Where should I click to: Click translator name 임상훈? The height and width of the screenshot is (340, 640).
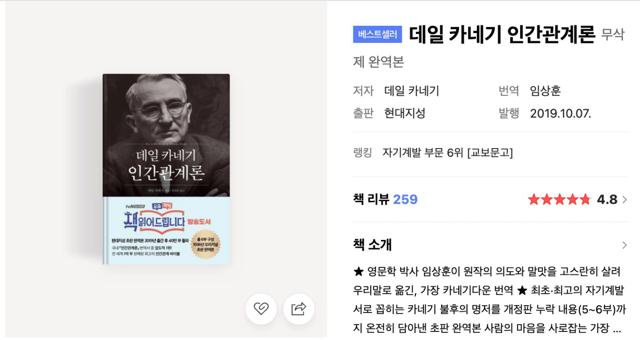546,91
